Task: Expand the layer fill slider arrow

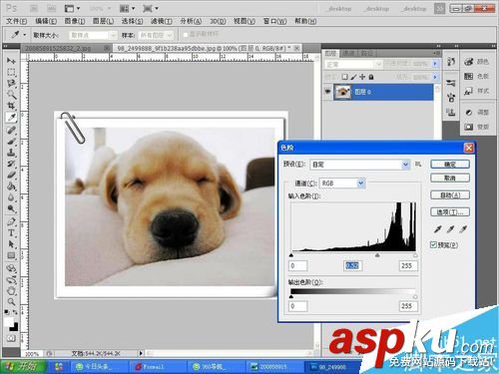Action: [x=435, y=77]
